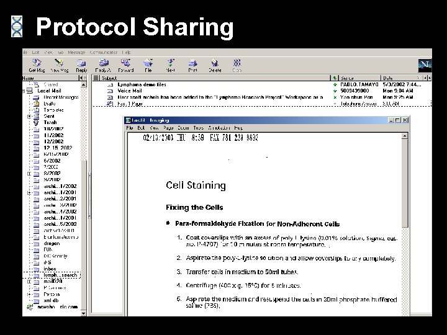
Task: Toggle read diamond for PABLO.TAMAYO message
Action: tap(335, 84)
